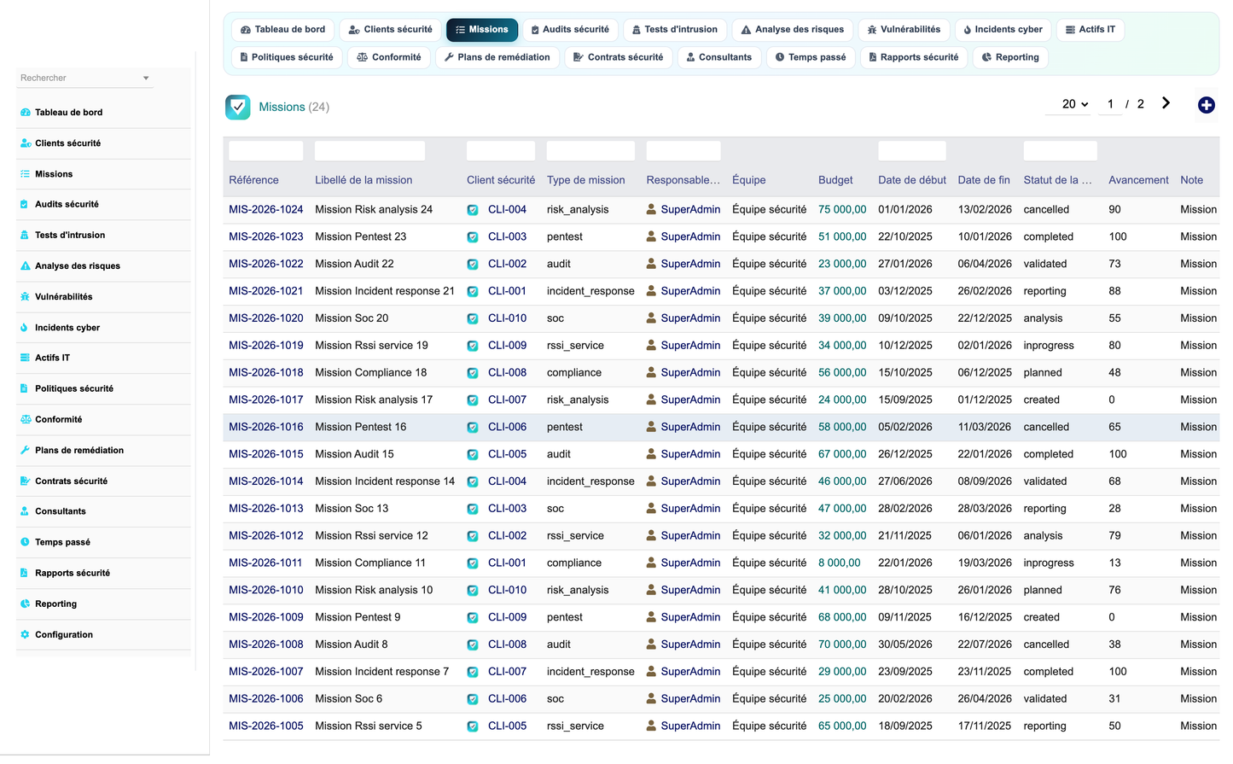Open SuperAdmin link in MIS-2026-1012 row
The width and height of the screenshot is (1233, 764).
[x=690, y=535]
